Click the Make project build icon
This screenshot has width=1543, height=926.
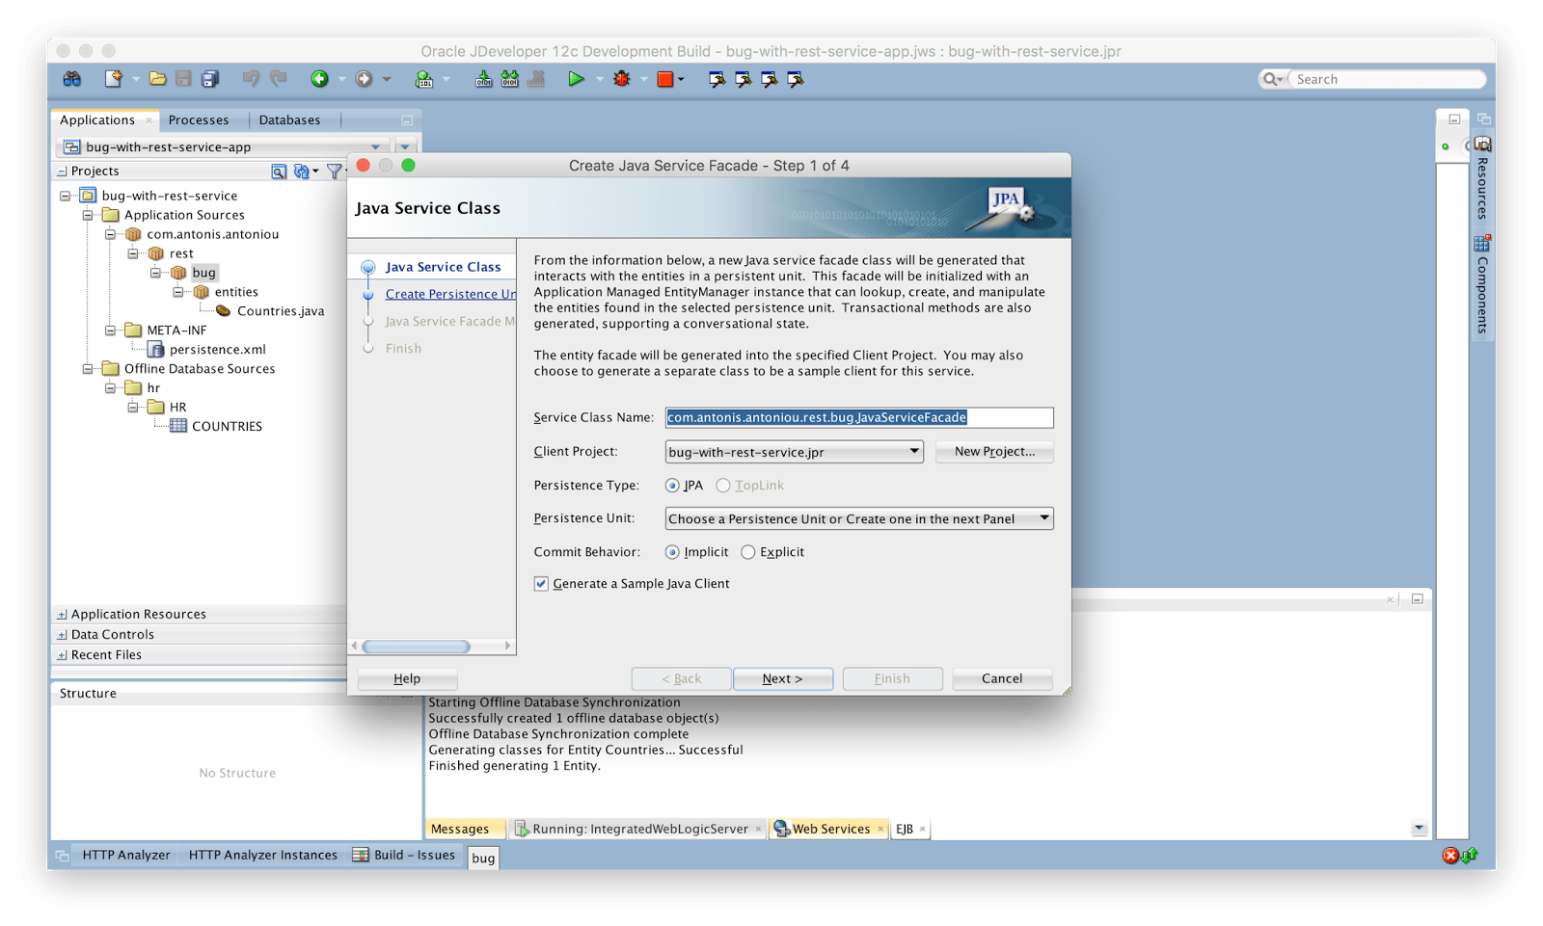pyautogui.click(x=483, y=79)
